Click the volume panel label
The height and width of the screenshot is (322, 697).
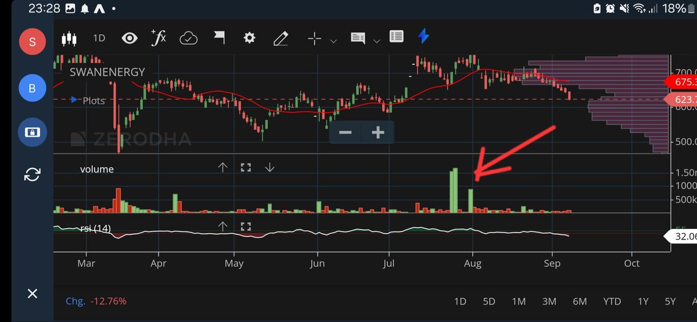pyautogui.click(x=97, y=169)
